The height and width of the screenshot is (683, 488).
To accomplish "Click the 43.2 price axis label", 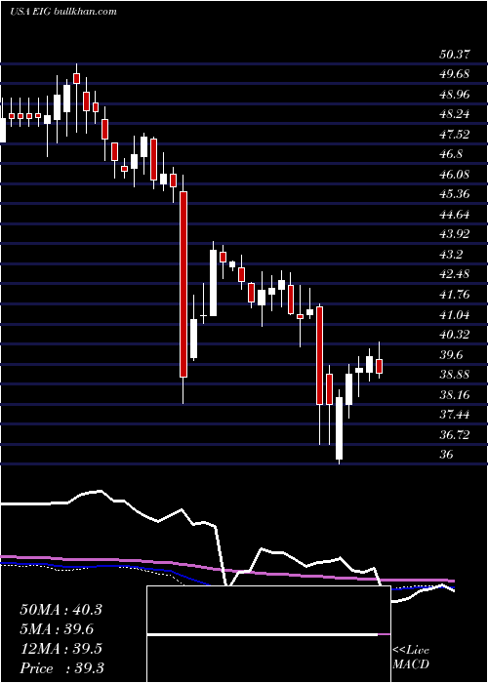I will tap(452, 255).
